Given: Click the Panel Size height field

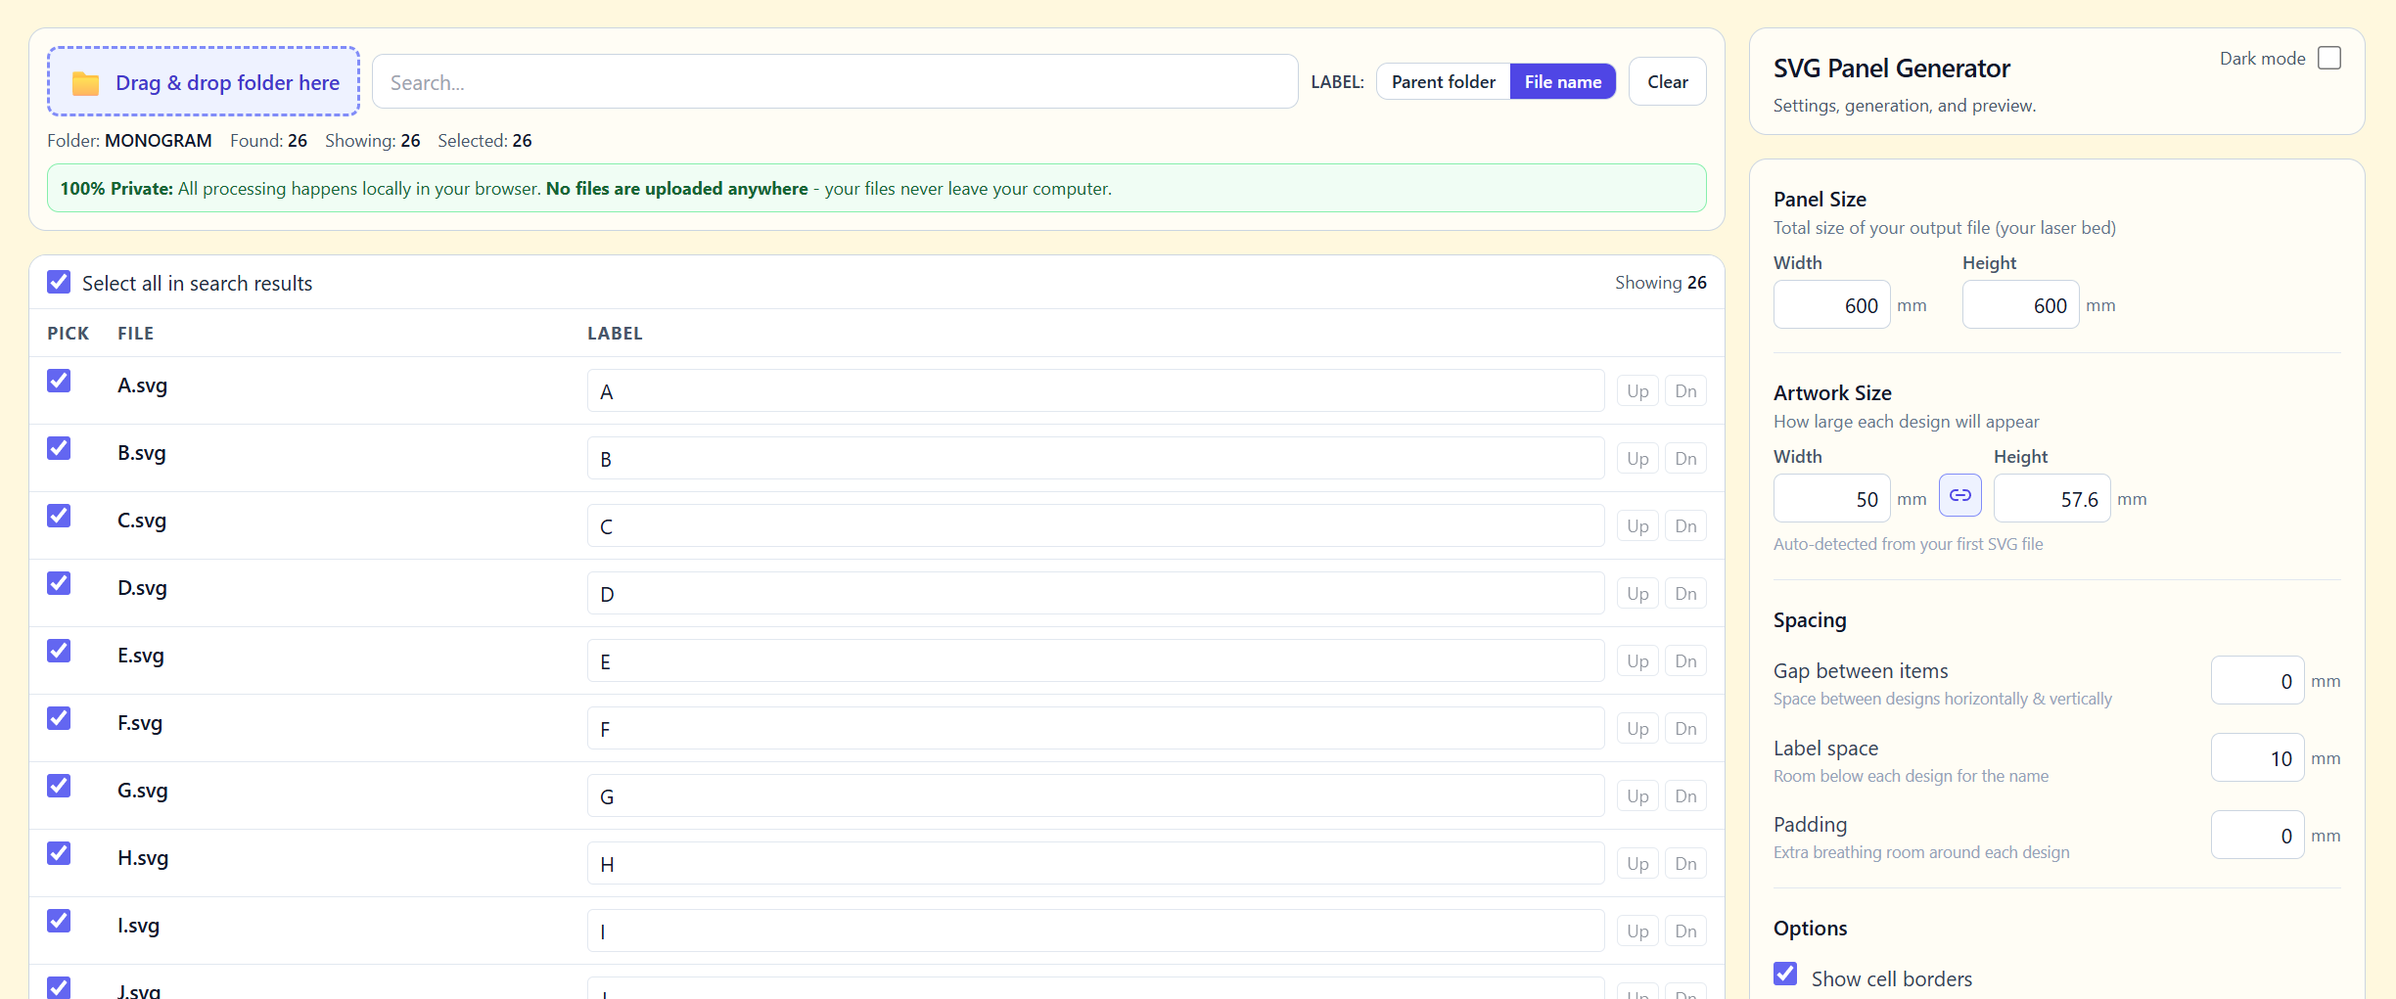Looking at the screenshot, I should tap(2020, 305).
